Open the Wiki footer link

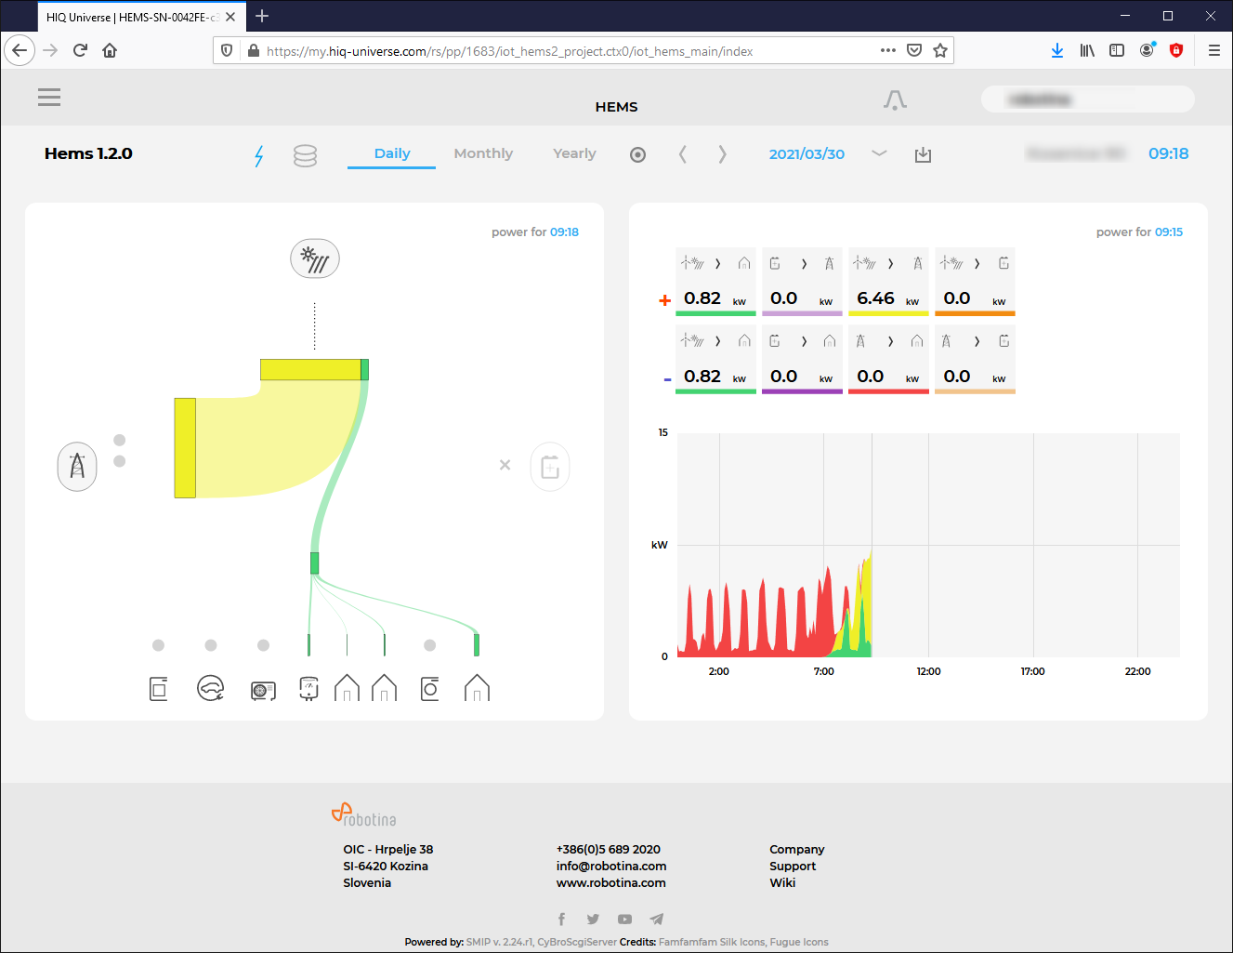(x=782, y=882)
